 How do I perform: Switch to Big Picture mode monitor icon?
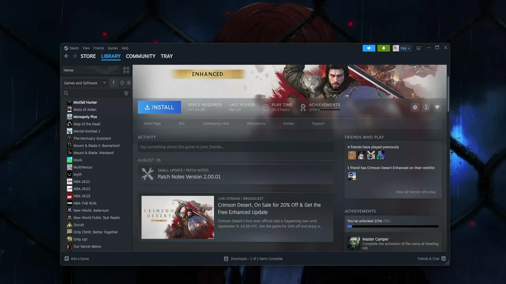[418, 48]
